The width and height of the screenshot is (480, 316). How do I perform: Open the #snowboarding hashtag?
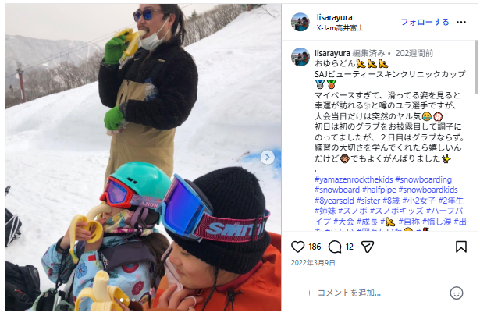pos(423,179)
